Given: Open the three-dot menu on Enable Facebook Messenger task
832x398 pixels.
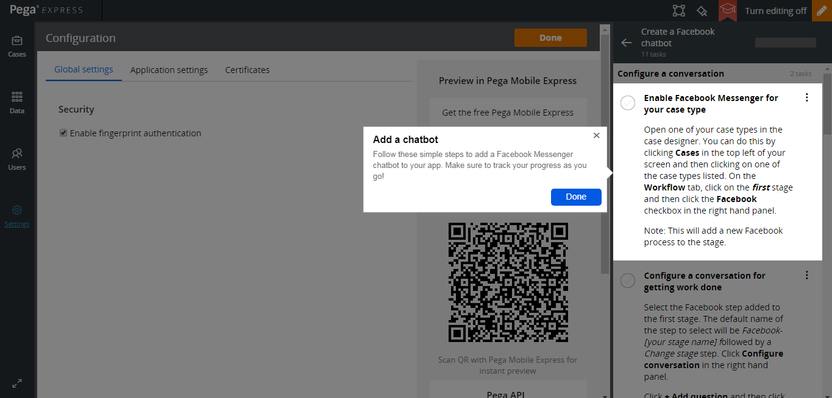Looking at the screenshot, I should tap(806, 97).
